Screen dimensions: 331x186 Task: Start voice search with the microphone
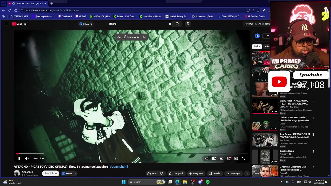pos(188,24)
